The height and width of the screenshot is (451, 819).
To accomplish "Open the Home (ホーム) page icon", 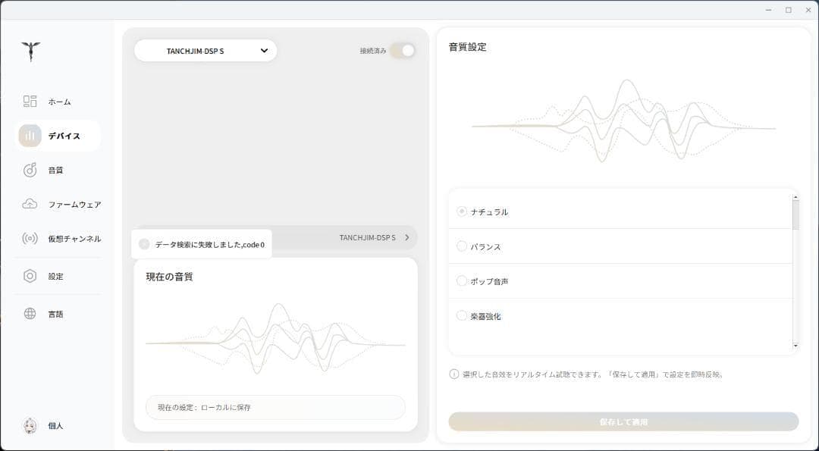I will coord(30,102).
